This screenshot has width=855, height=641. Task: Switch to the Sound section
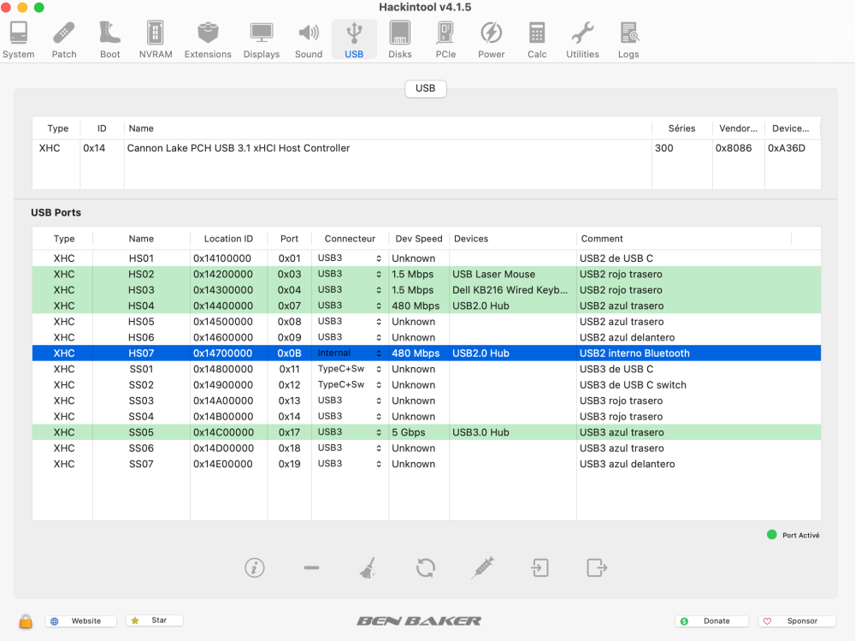click(309, 40)
